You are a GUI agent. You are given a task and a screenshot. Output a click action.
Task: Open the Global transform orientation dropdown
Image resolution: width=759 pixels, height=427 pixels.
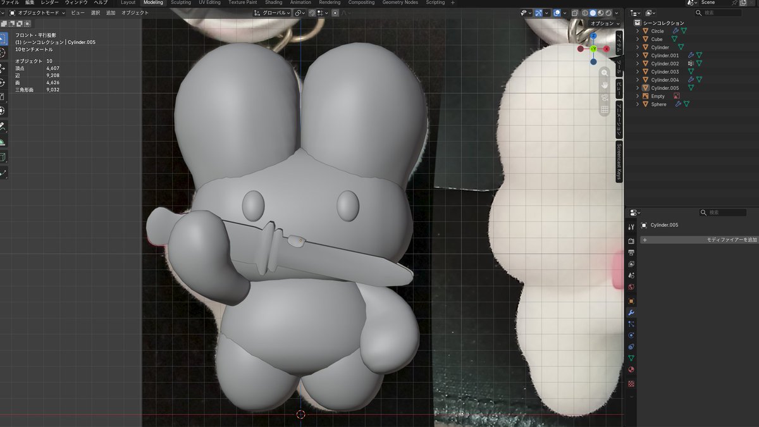click(273, 13)
